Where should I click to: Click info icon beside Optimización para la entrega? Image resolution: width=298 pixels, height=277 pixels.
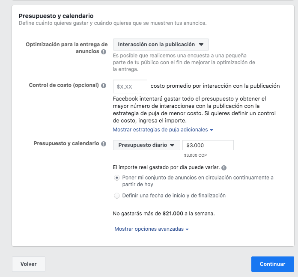(104, 52)
